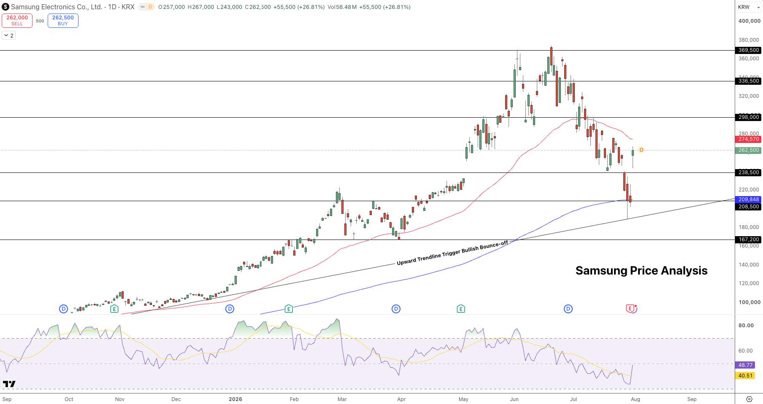Click the Mar label on time axis
This screenshot has width=763, height=404.
click(342, 399)
